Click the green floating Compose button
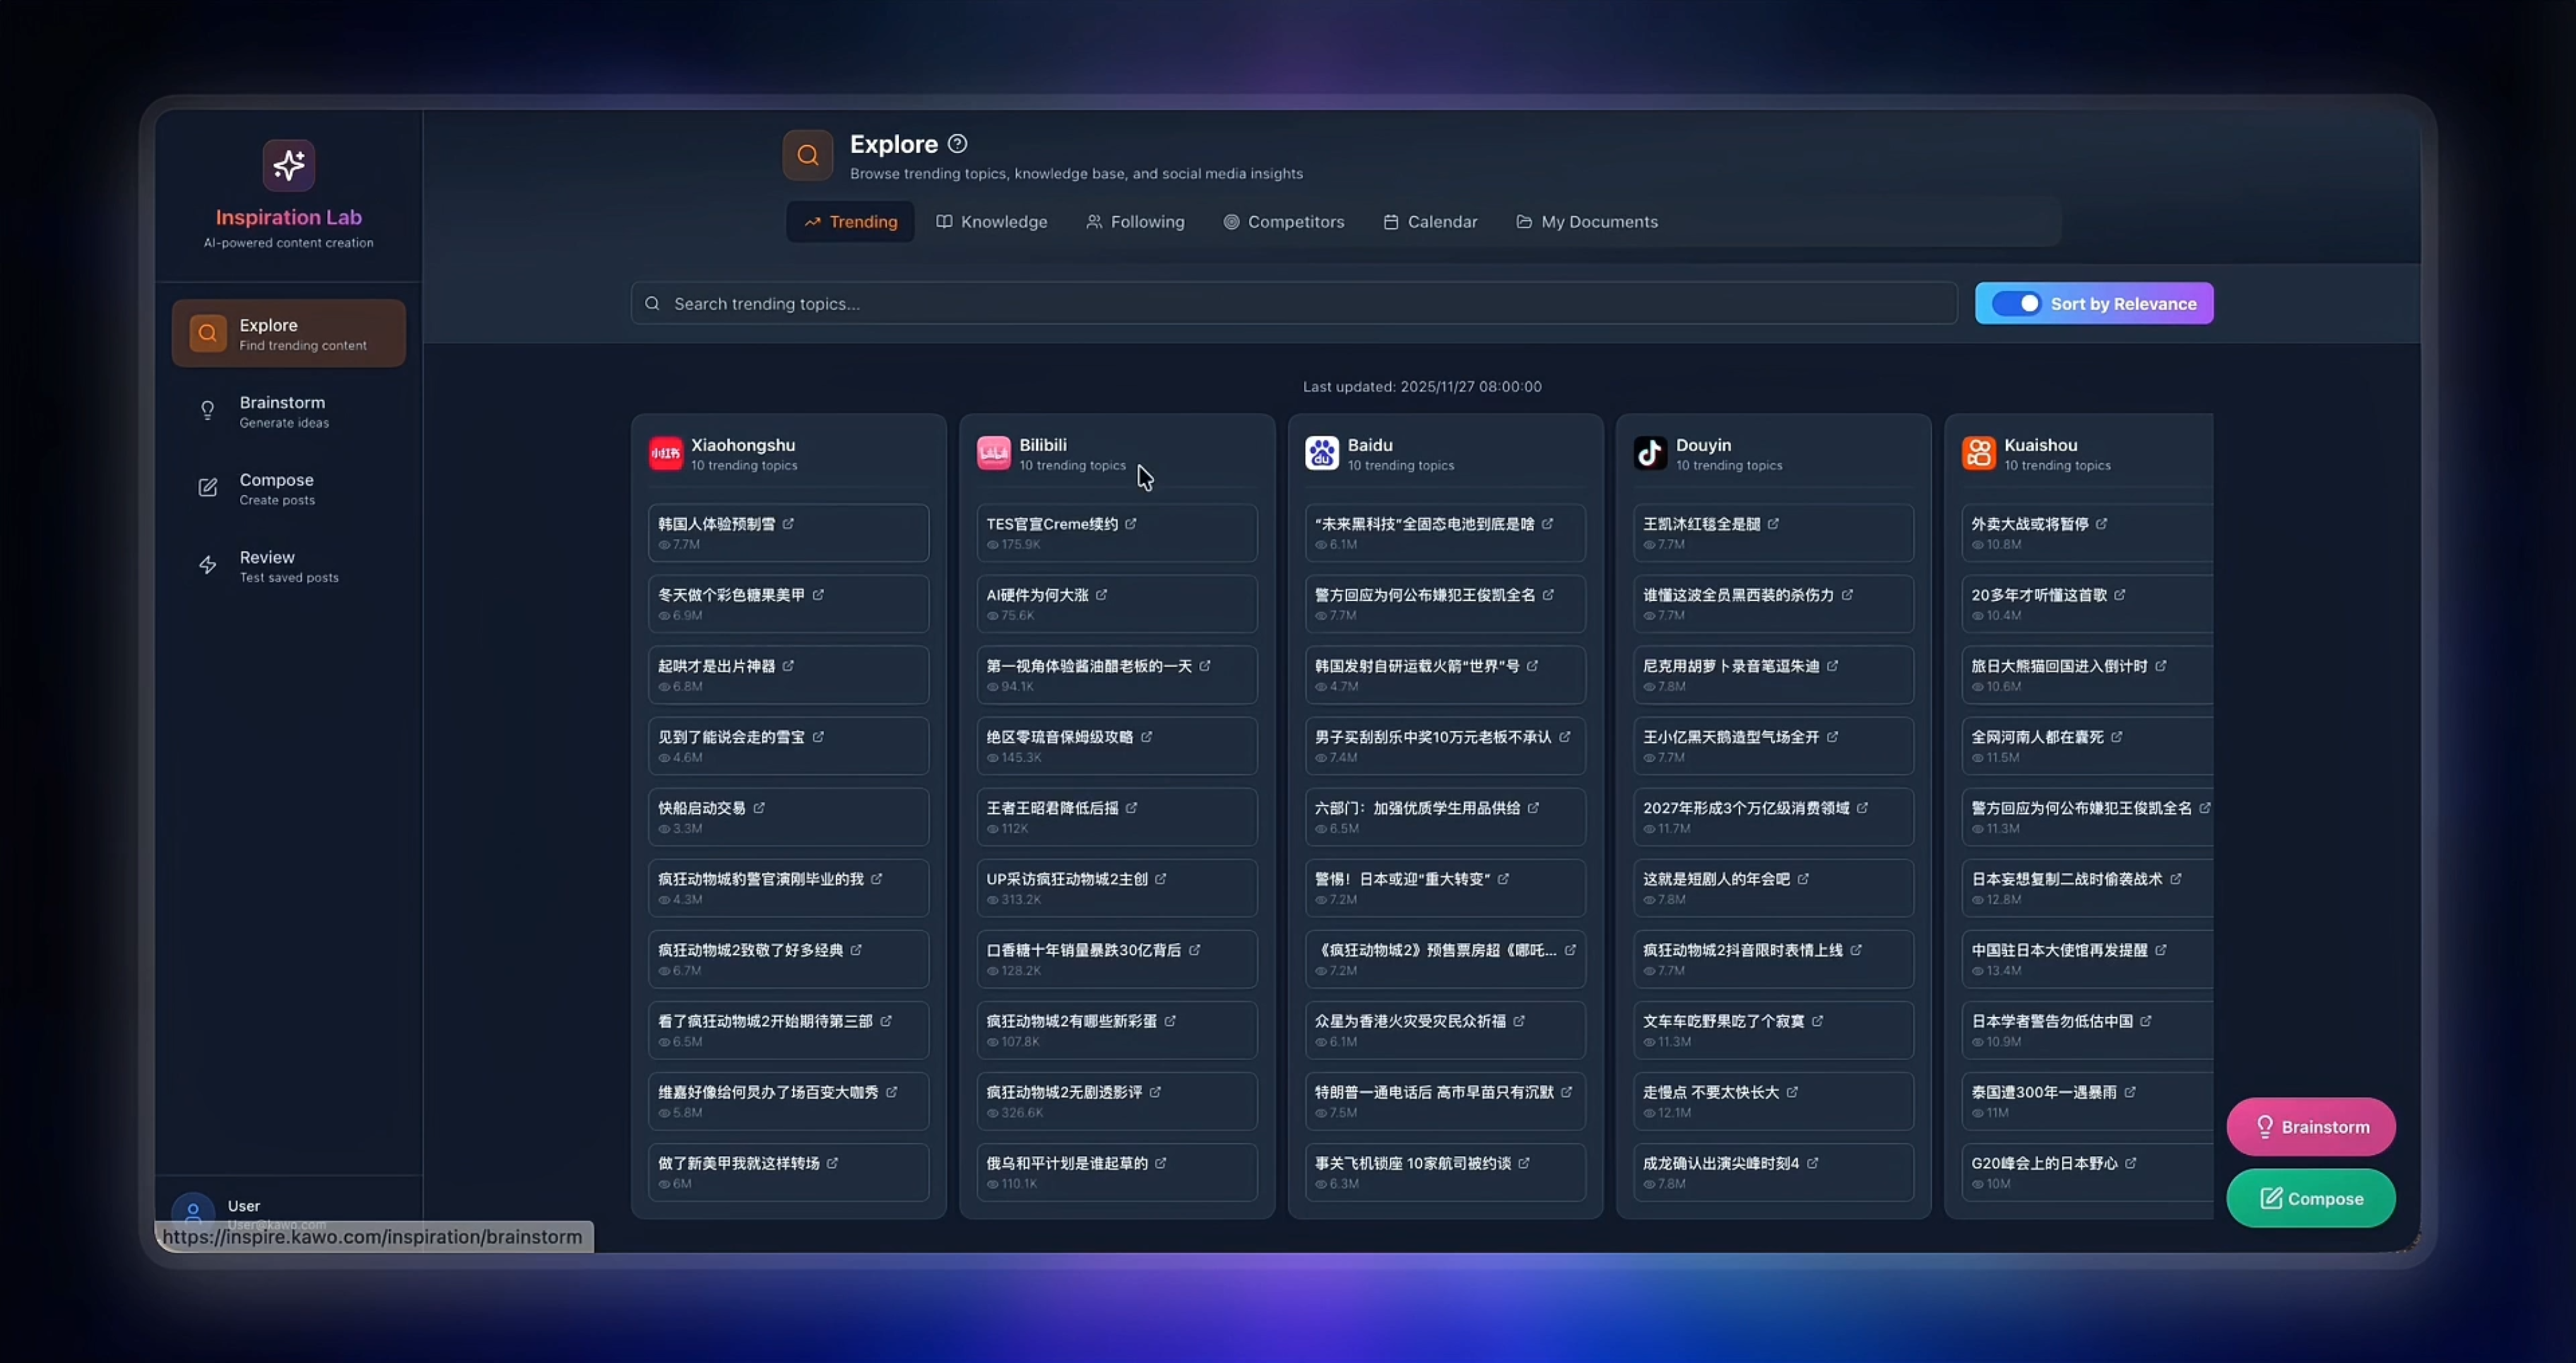Image resolution: width=2576 pixels, height=1363 pixels. [x=2310, y=1199]
